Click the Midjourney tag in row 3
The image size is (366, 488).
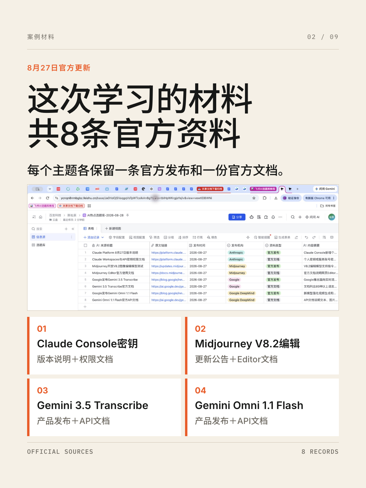click(x=237, y=266)
